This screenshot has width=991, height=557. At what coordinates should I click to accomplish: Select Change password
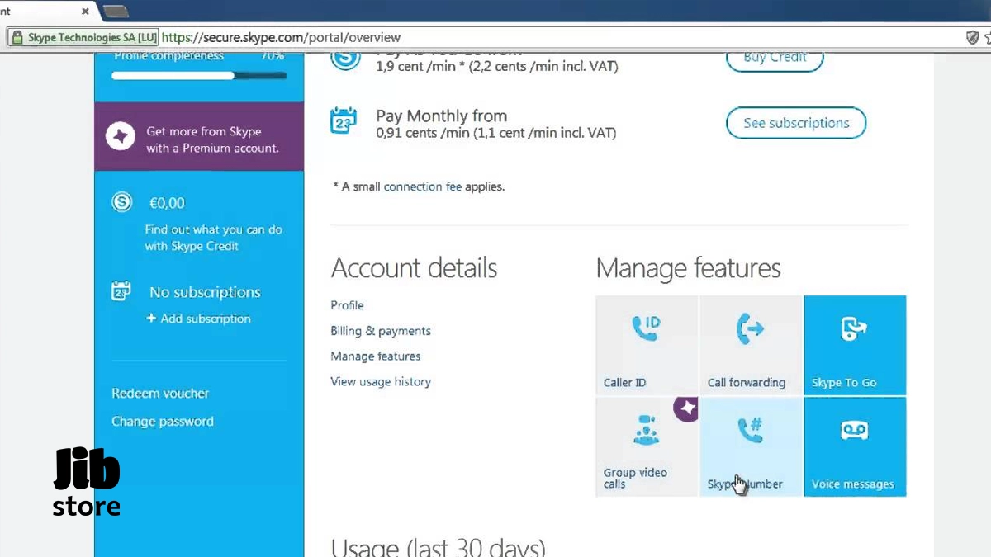[162, 421]
